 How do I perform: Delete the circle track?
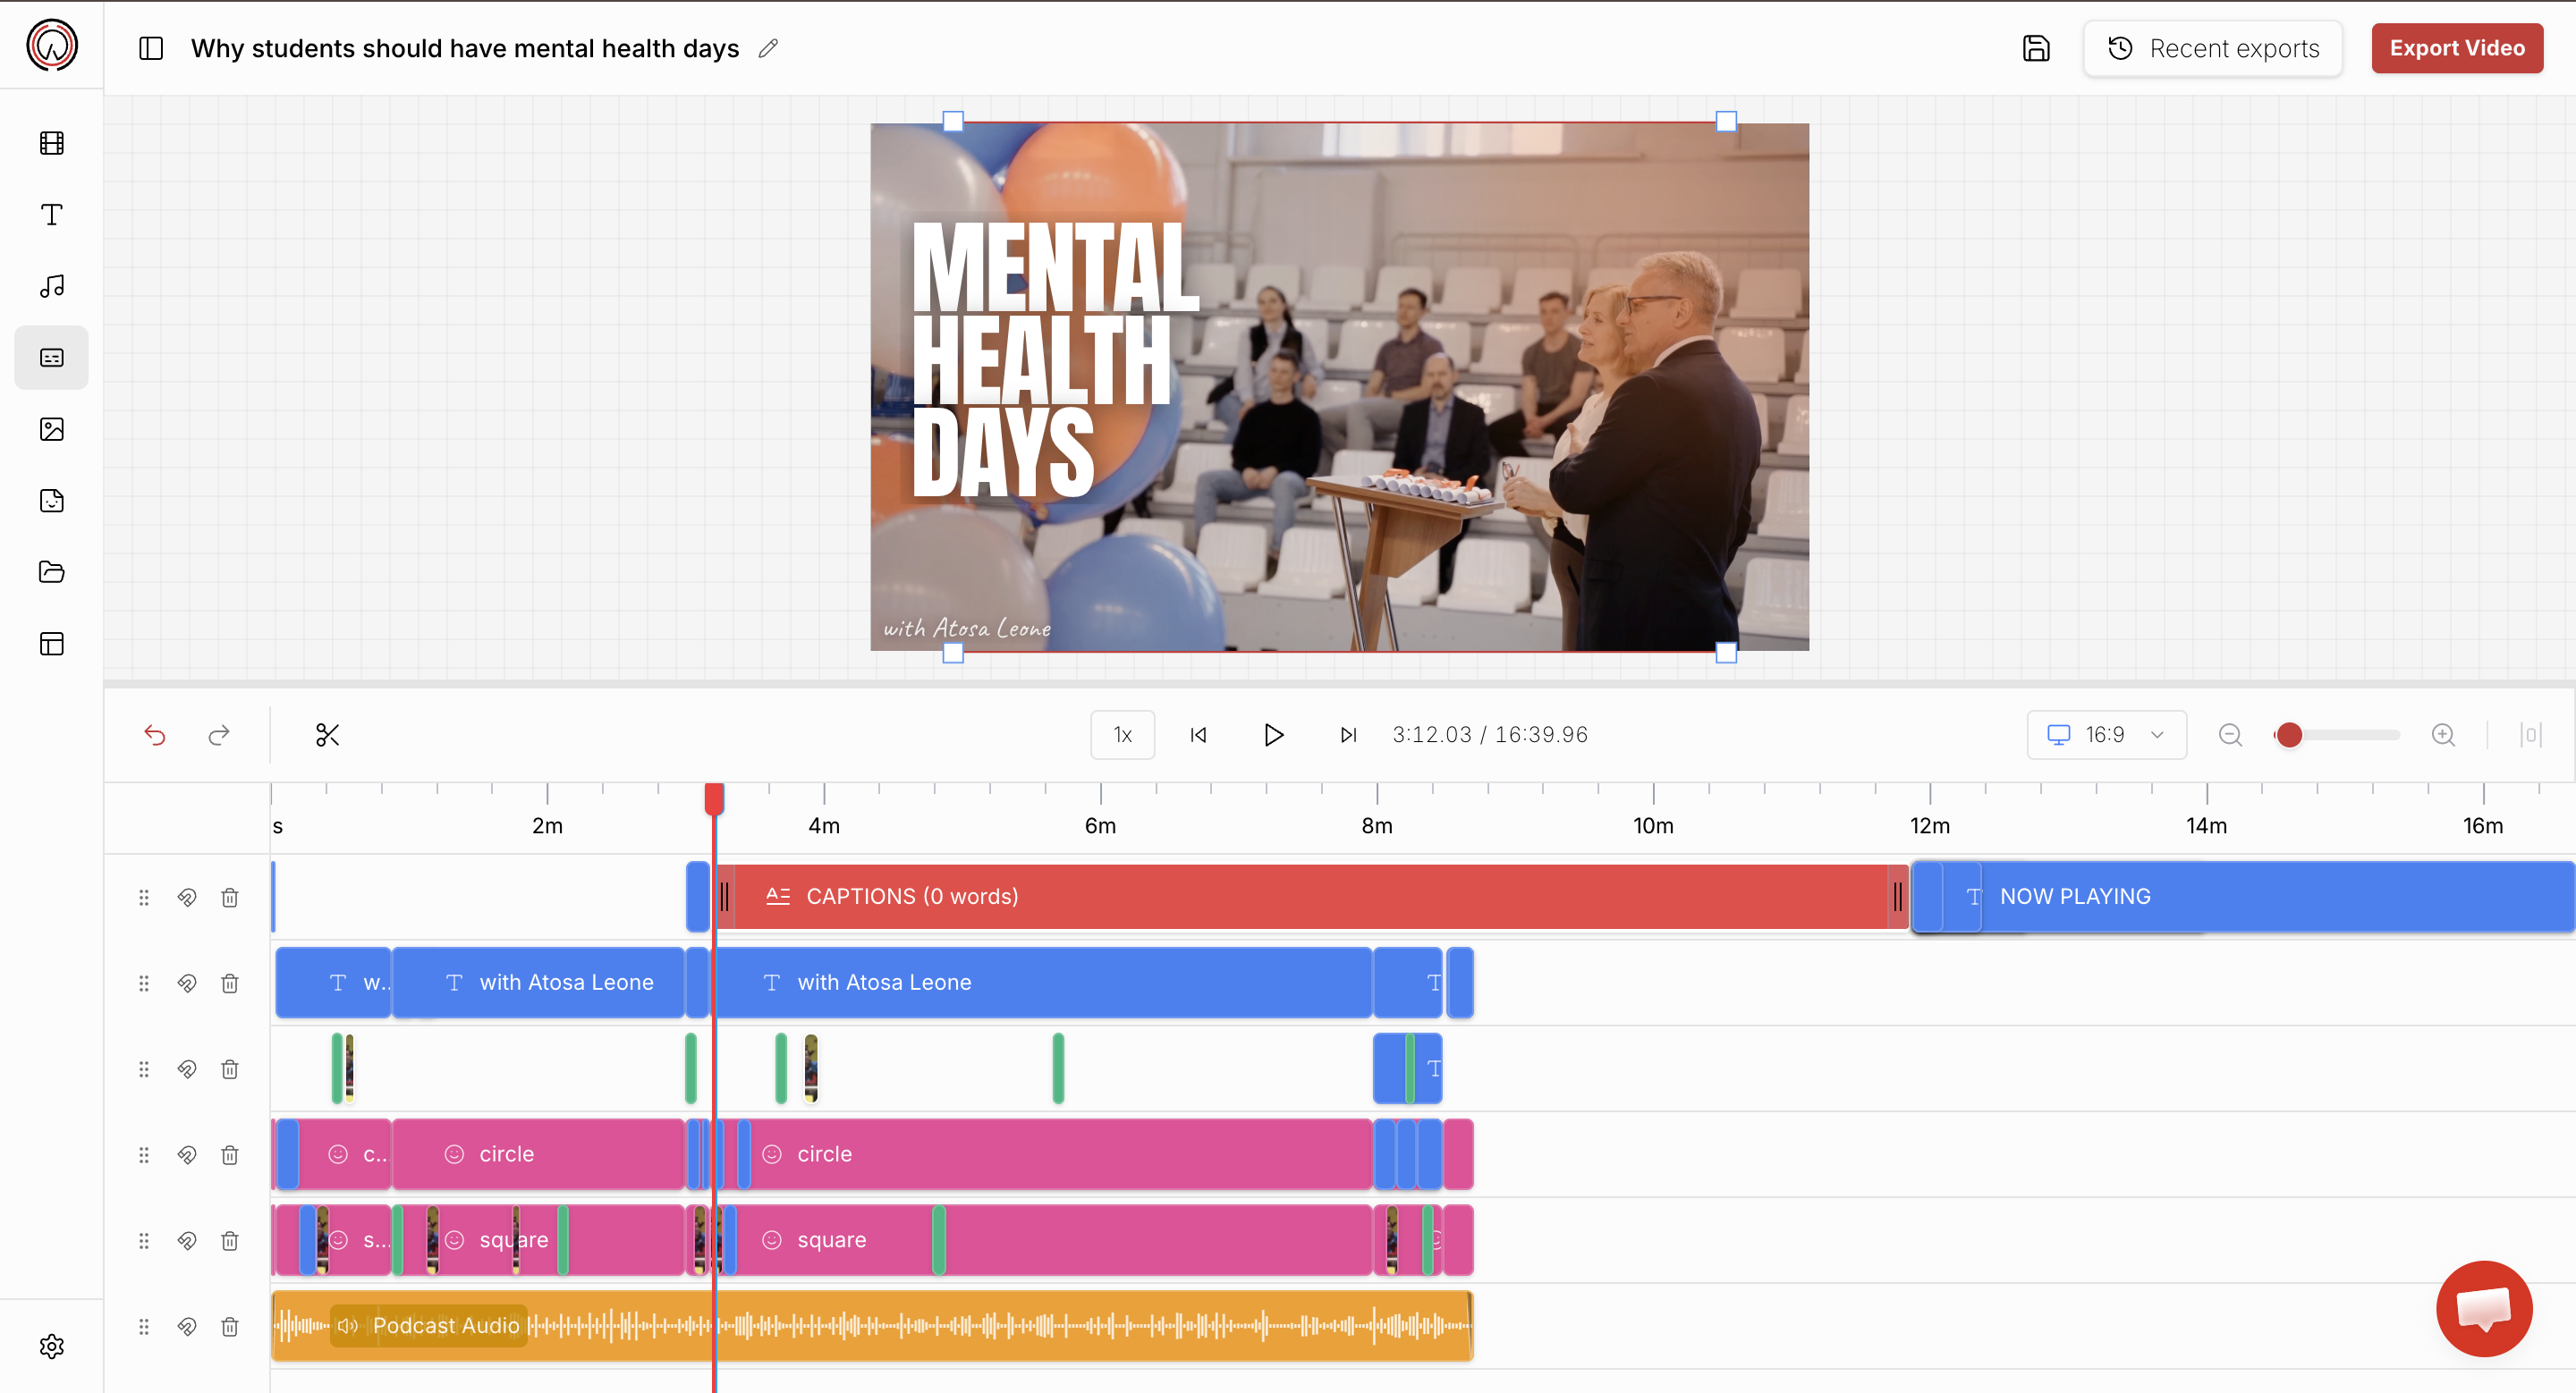click(x=230, y=1155)
